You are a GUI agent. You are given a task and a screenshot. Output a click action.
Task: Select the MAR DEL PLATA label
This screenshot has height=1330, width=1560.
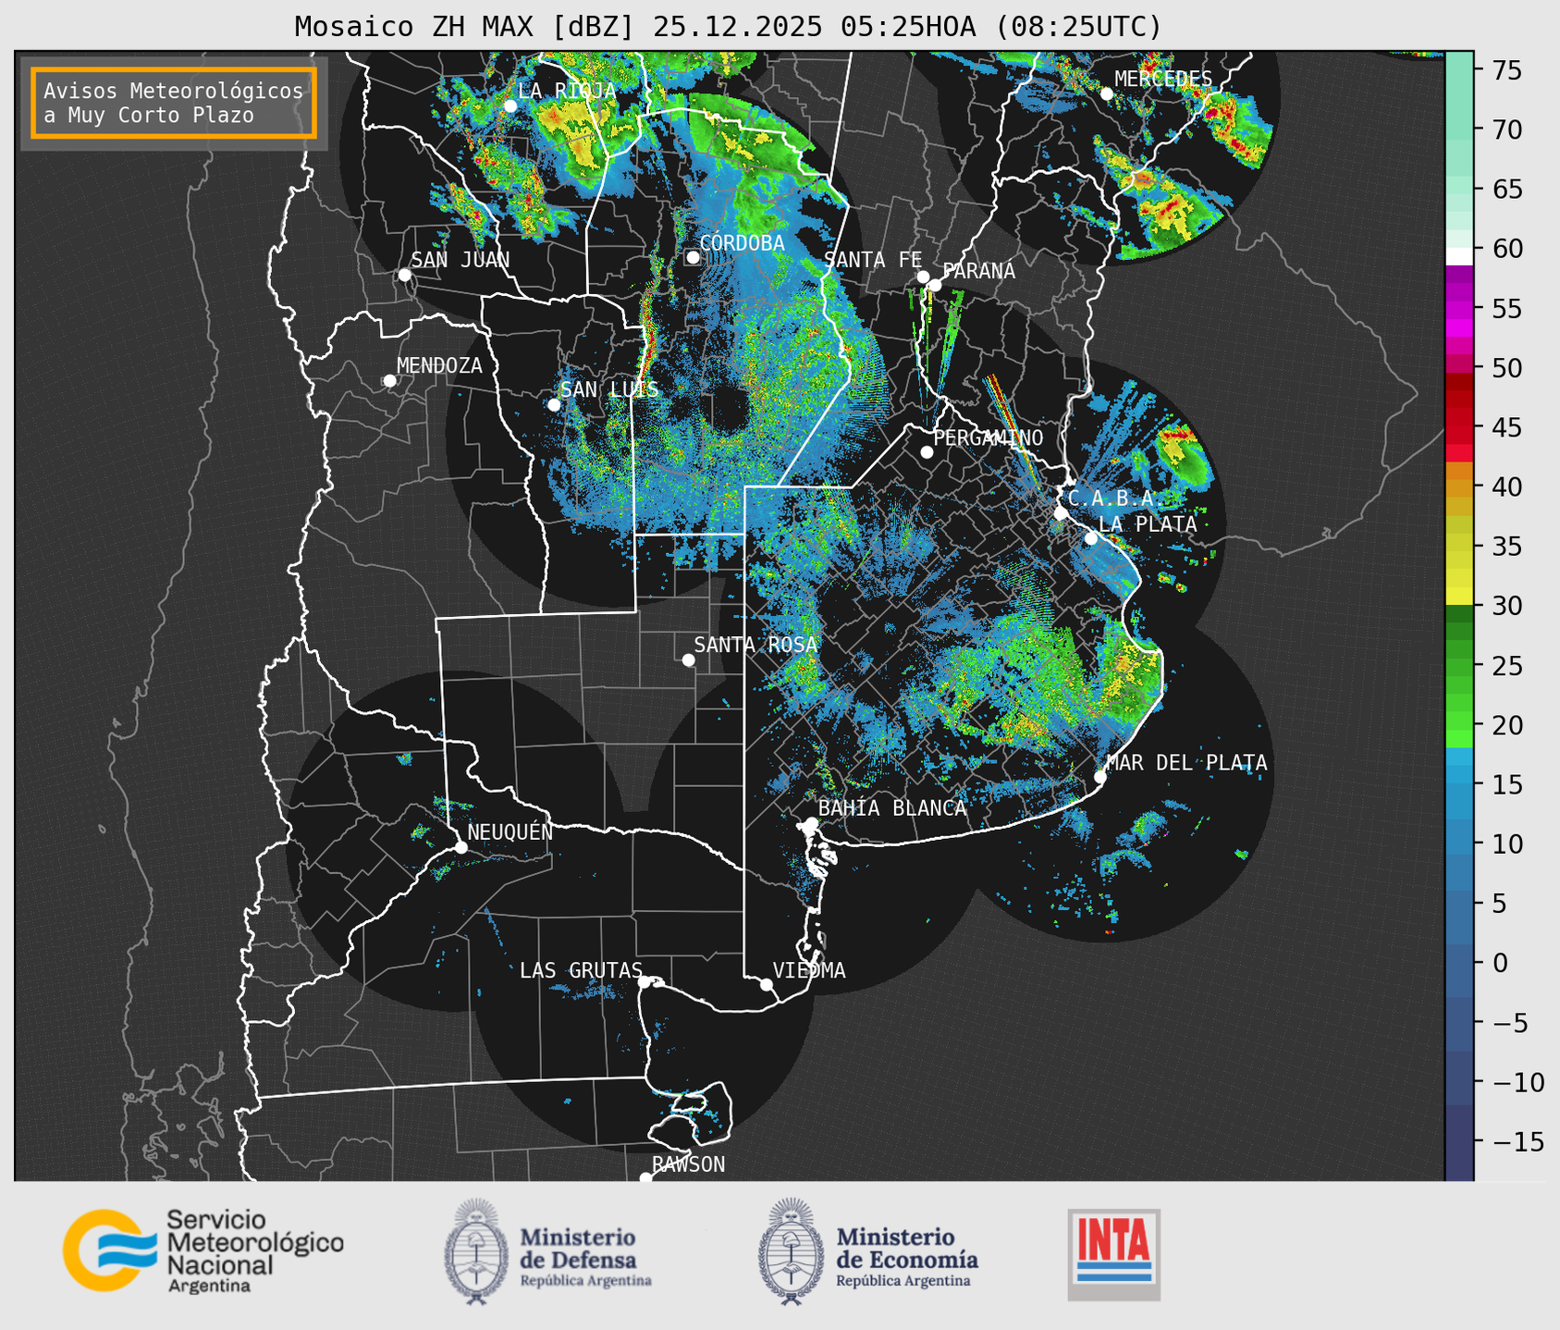coord(1186,762)
